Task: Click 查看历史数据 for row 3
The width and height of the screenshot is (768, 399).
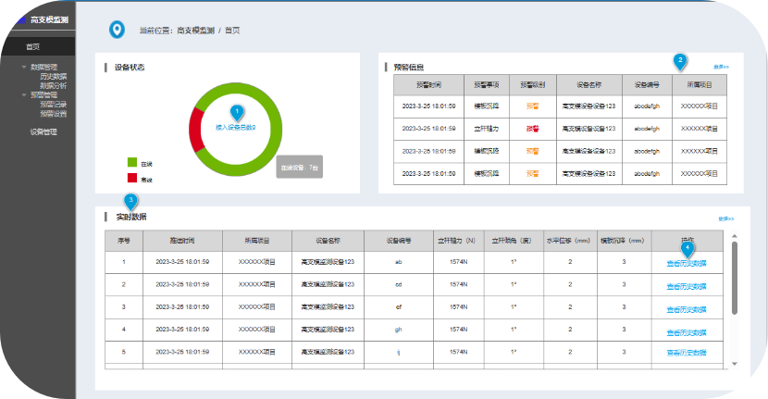Action: point(686,307)
